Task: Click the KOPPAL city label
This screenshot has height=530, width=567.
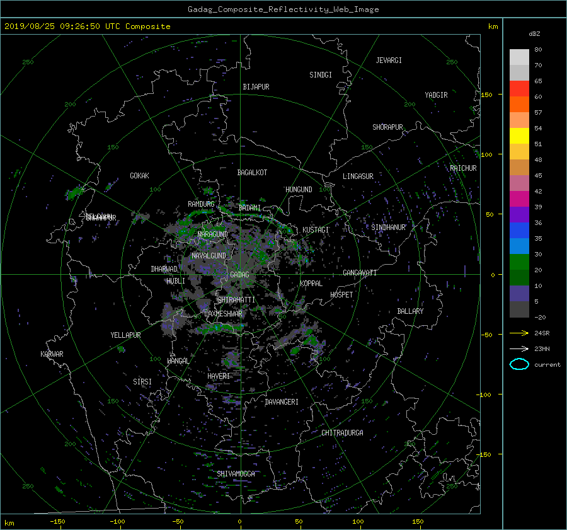Action: (311, 284)
